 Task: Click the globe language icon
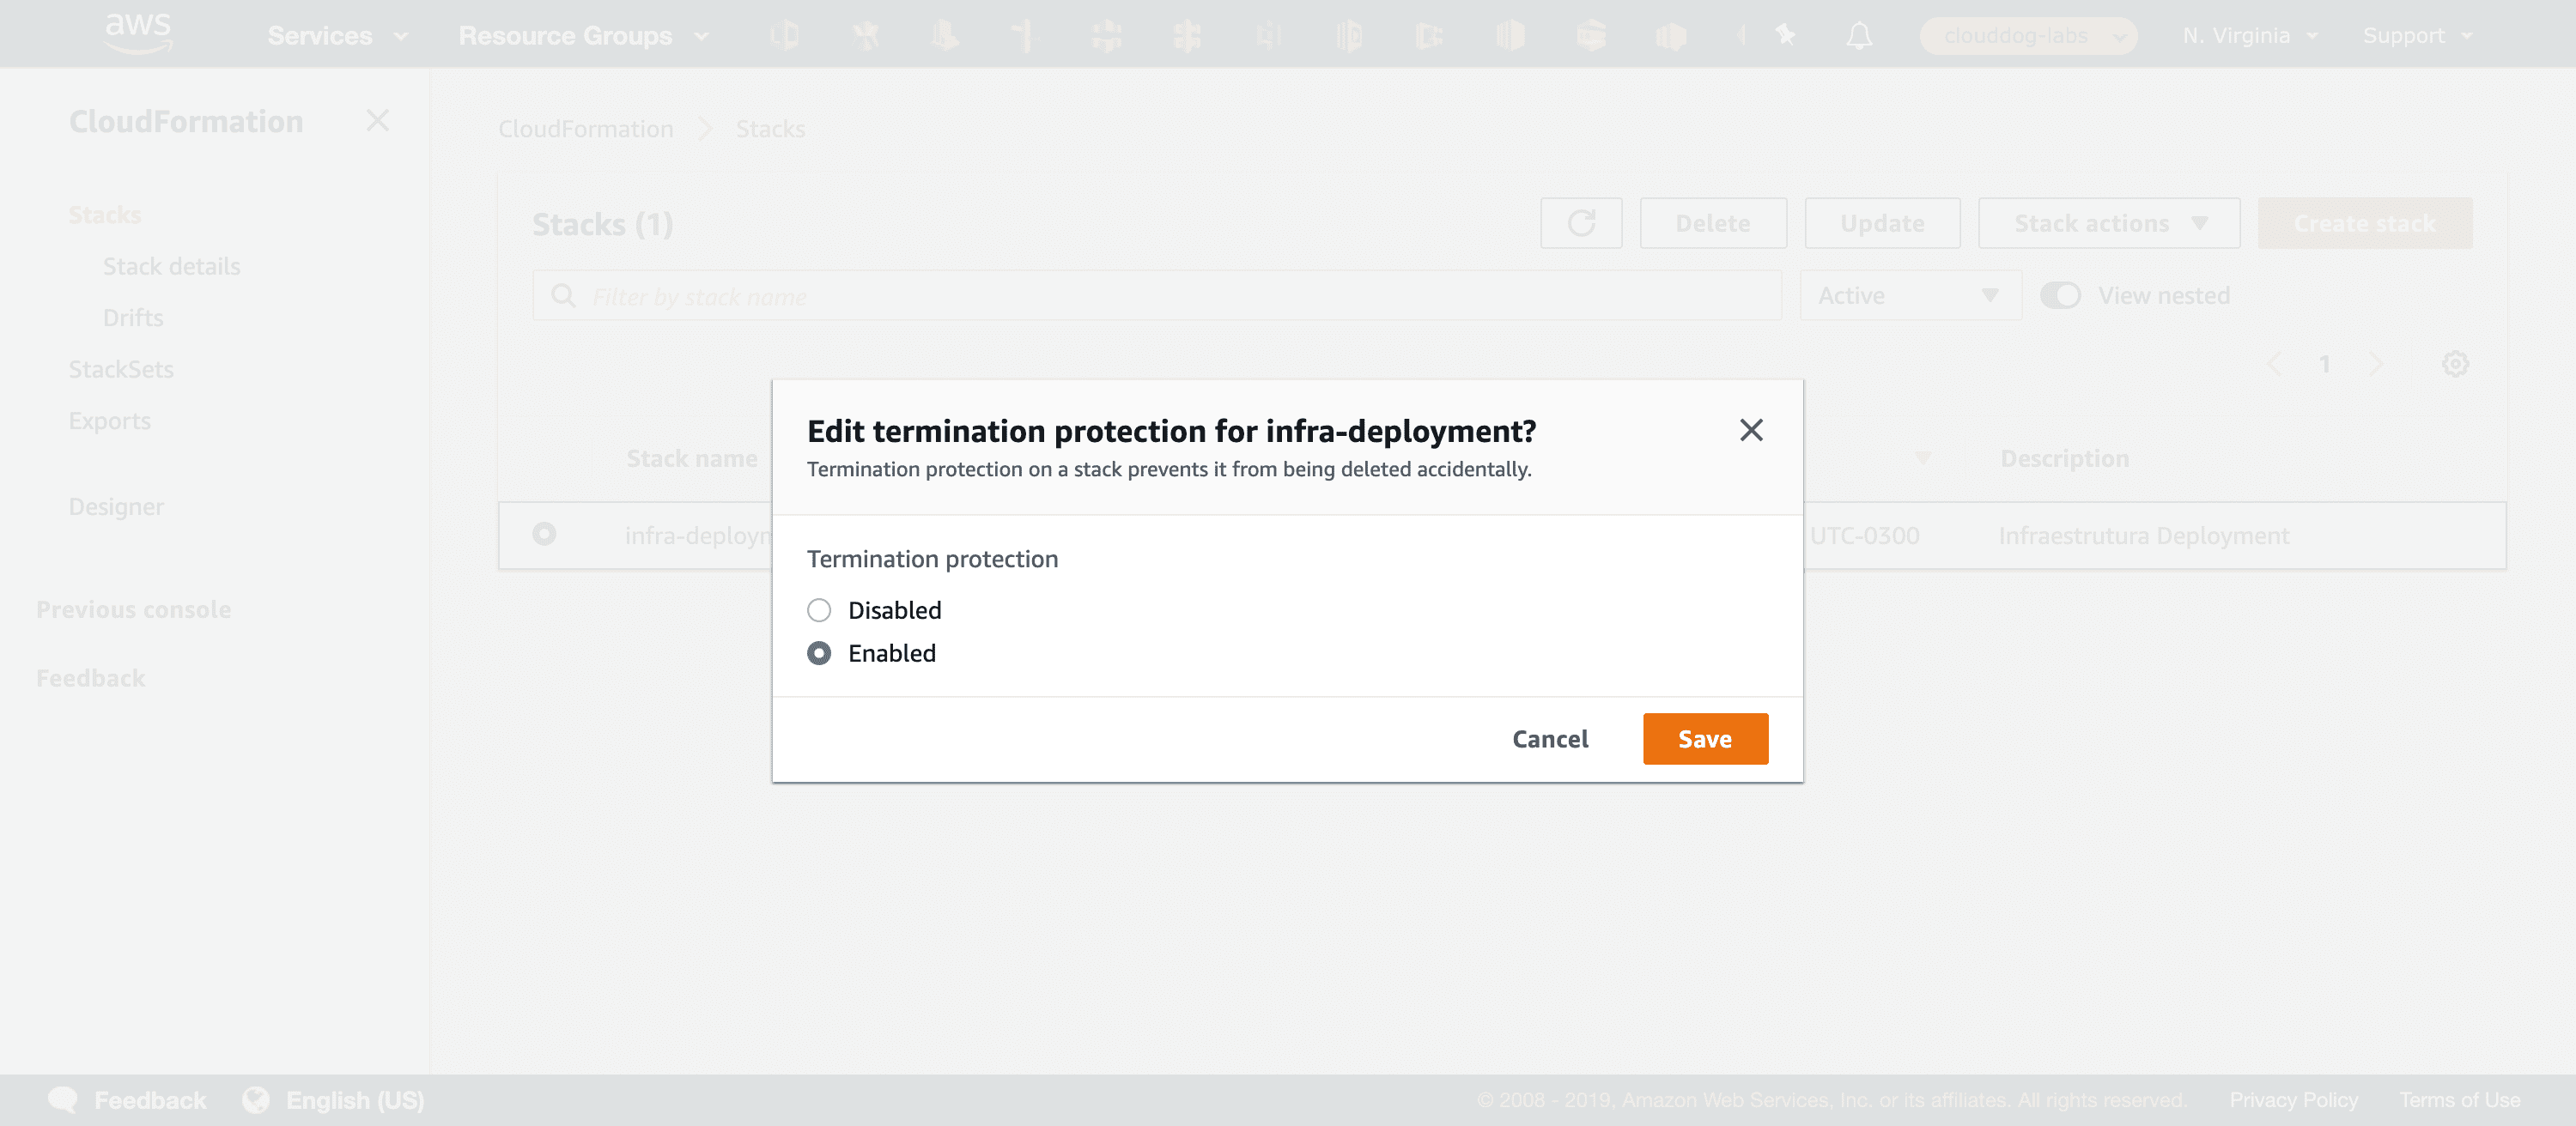click(x=256, y=1100)
